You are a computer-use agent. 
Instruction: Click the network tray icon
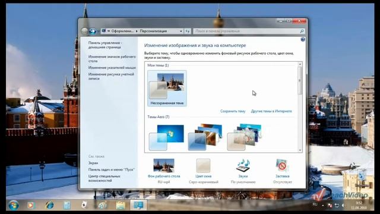337,206
